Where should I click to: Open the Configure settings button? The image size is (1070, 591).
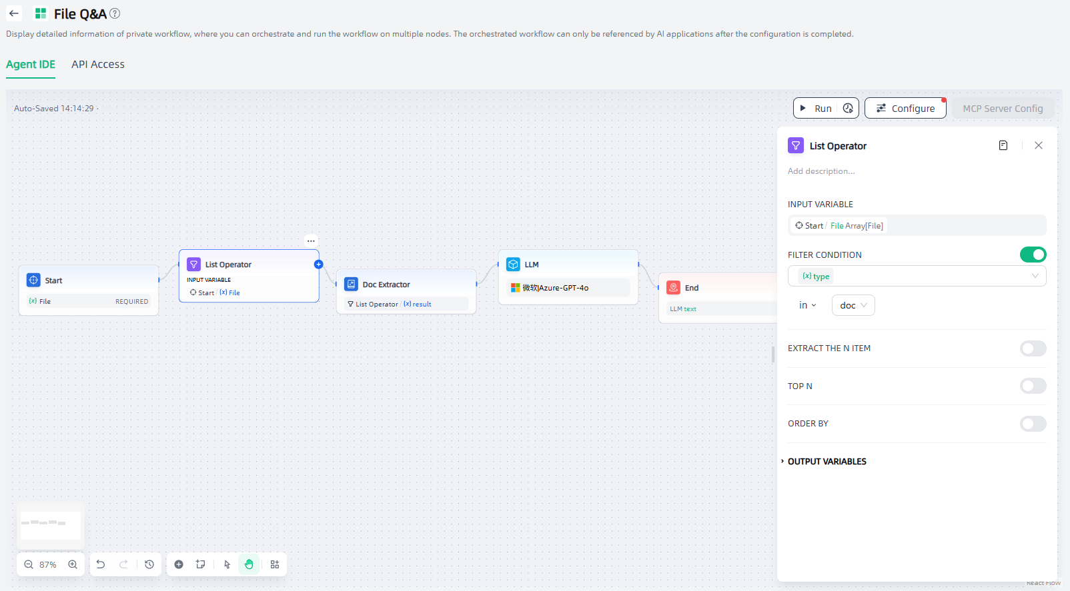(x=905, y=108)
